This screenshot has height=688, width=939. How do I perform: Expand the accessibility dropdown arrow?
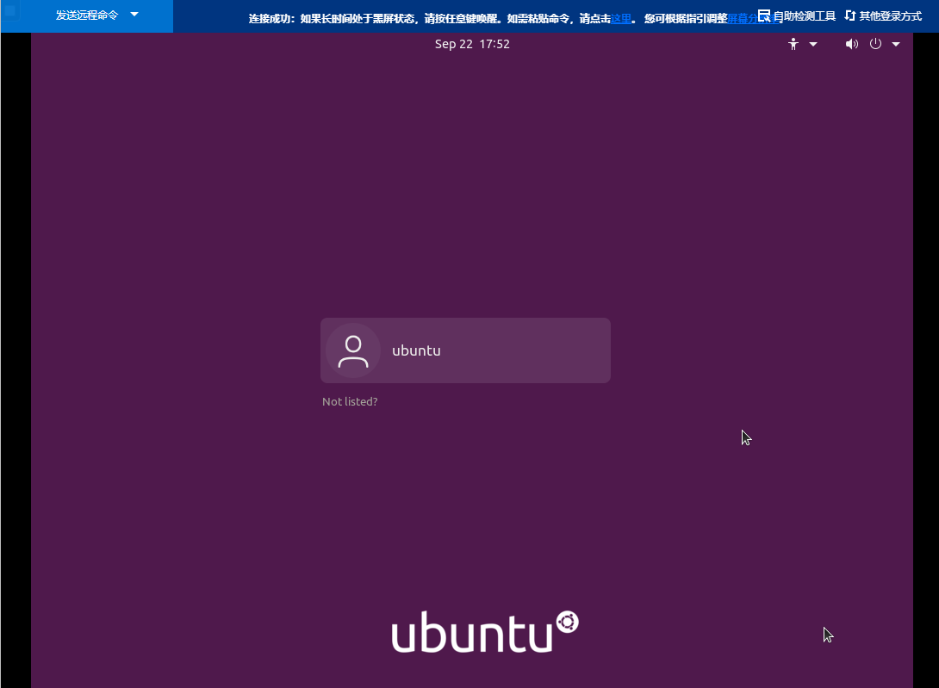pos(813,44)
